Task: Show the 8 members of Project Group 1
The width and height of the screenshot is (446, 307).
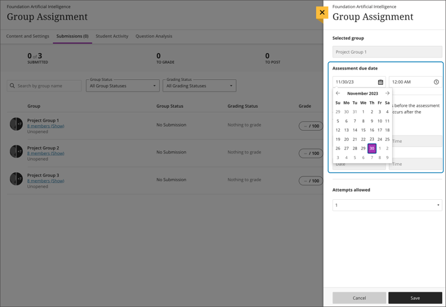Action: click(46, 126)
